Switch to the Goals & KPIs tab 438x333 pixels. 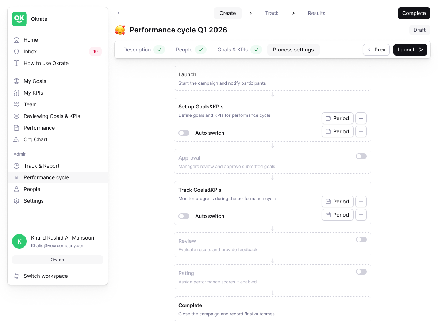[x=233, y=50]
